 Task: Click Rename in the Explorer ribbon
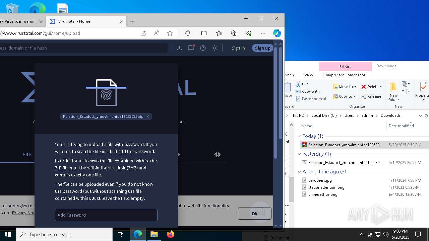click(371, 96)
